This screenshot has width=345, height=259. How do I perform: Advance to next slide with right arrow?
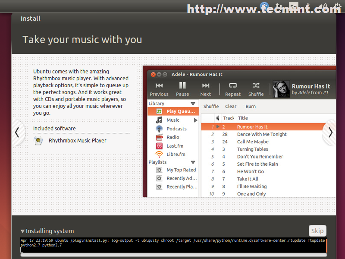click(x=330, y=133)
